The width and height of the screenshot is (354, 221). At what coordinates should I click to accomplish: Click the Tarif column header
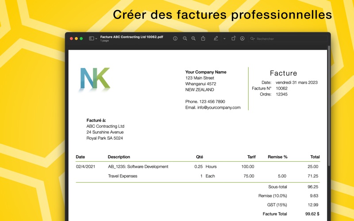coord(251,157)
